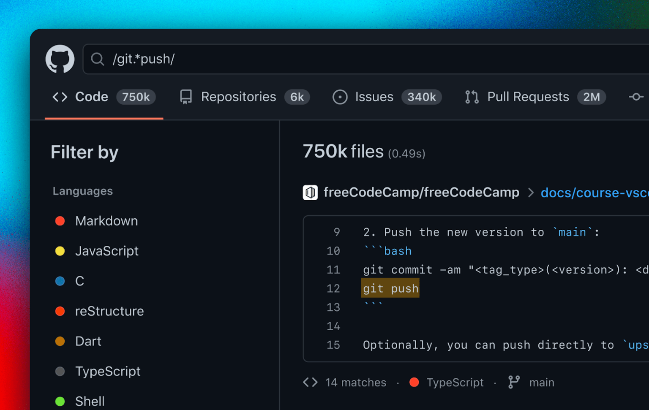The height and width of the screenshot is (410, 649).
Task: Click the circle icon beside Issues
Action: pos(340,97)
